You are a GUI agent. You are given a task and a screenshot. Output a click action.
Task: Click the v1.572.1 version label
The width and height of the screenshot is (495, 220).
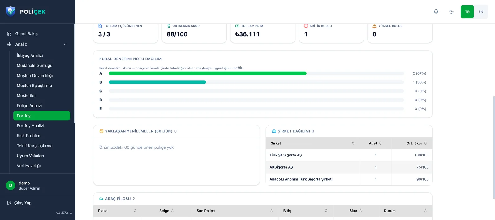pos(64,213)
